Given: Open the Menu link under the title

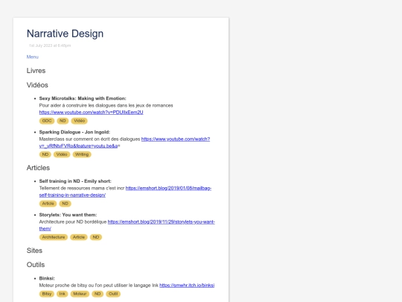Looking at the screenshot, I should tap(33, 57).
